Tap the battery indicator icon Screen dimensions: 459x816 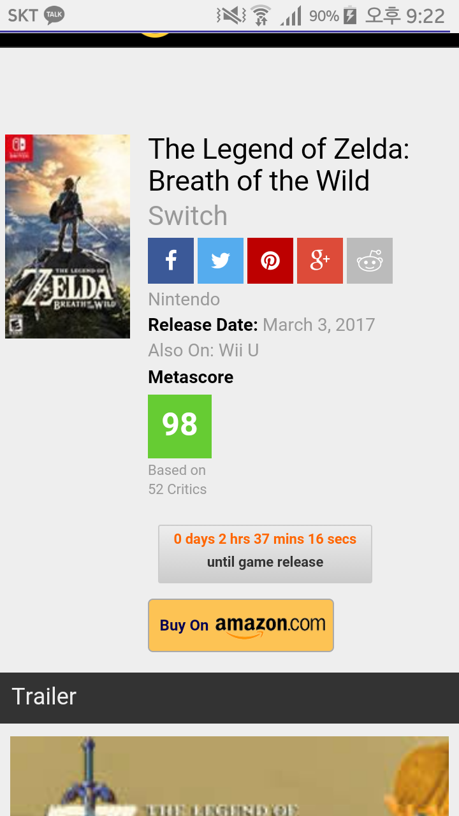click(350, 15)
